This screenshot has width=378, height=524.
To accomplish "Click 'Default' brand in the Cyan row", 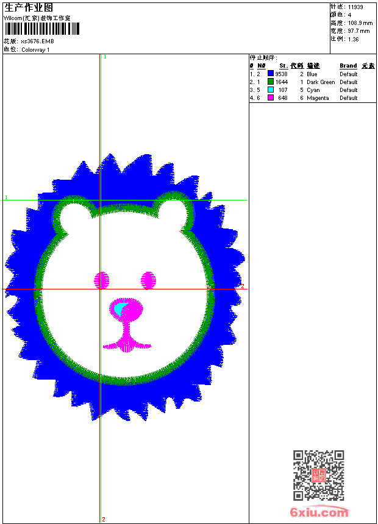I will (x=349, y=90).
